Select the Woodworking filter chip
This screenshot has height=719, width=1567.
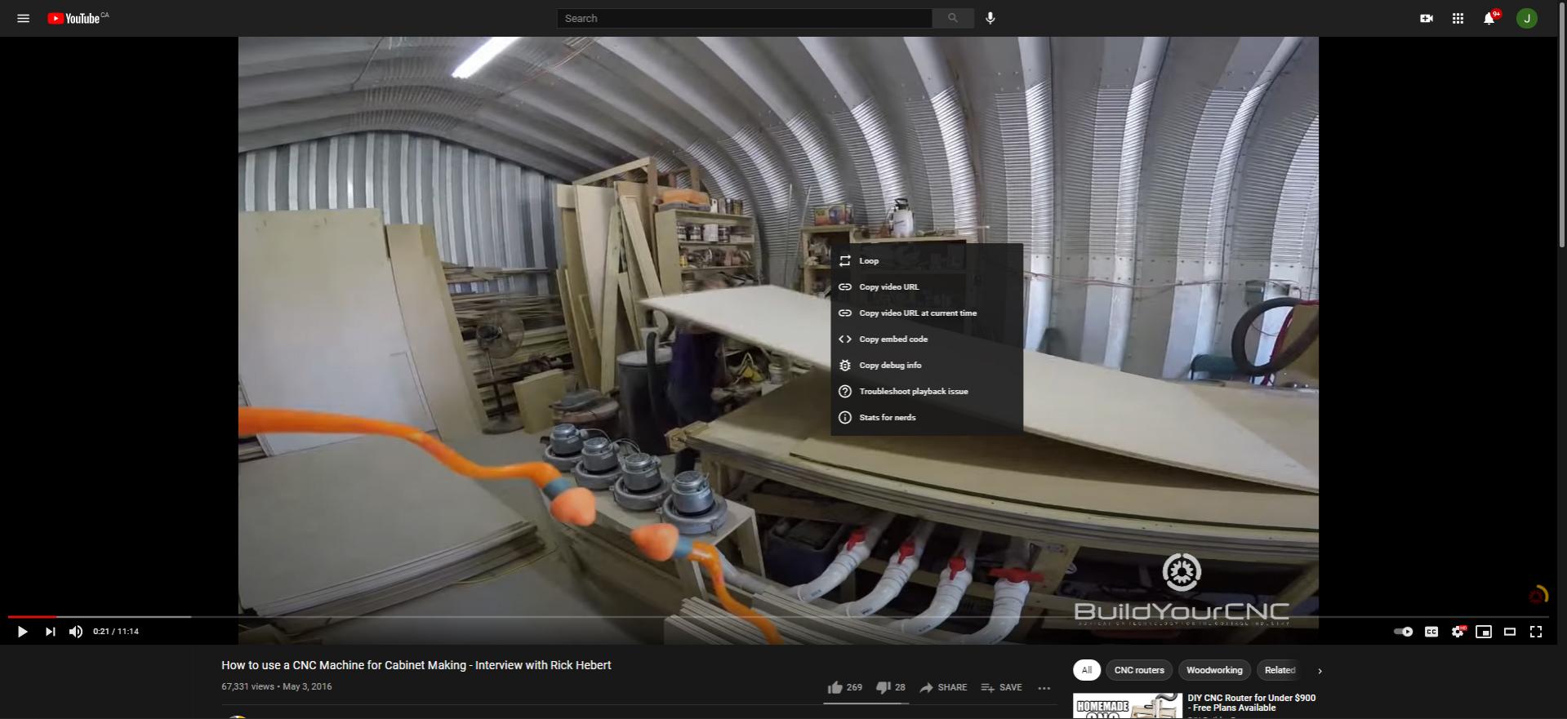tap(1213, 671)
